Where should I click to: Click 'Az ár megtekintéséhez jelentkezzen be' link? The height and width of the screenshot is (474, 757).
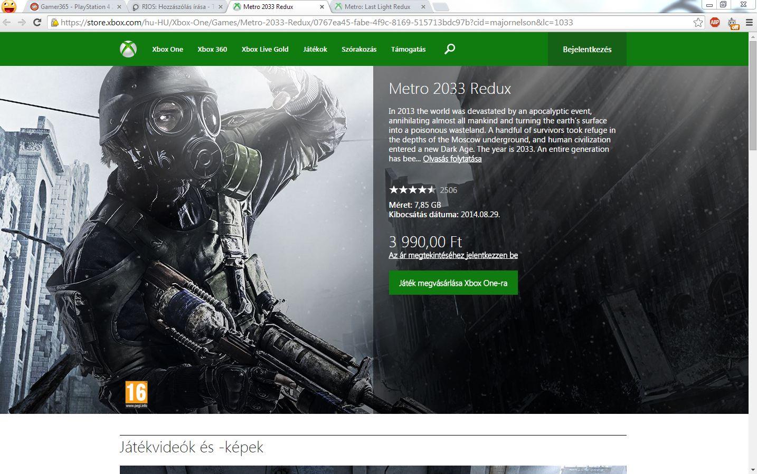[453, 255]
